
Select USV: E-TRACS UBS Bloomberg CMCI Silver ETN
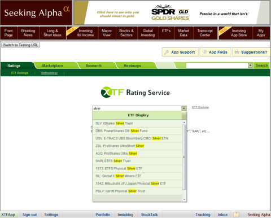[137, 138]
